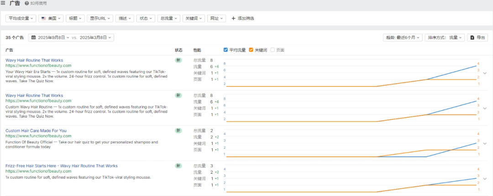The width and height of the screenshot is (493, 196).
Task: Uncheck the 平均流量 checkbox
Action: click(x=226, y=50)
